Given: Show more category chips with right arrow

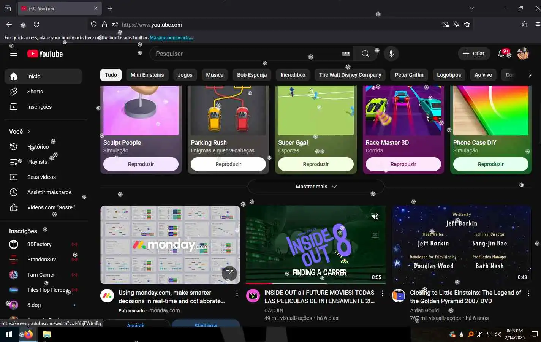Looking at the screenshot, I should [x=530, y=75].
